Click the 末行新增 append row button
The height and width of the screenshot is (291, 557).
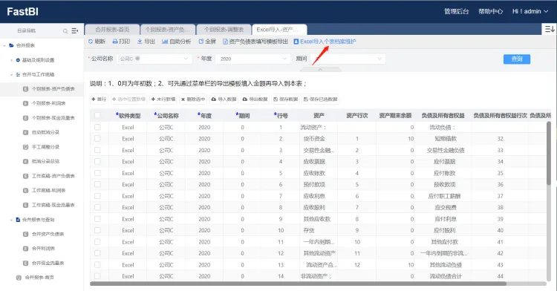(x=163, y=99)
